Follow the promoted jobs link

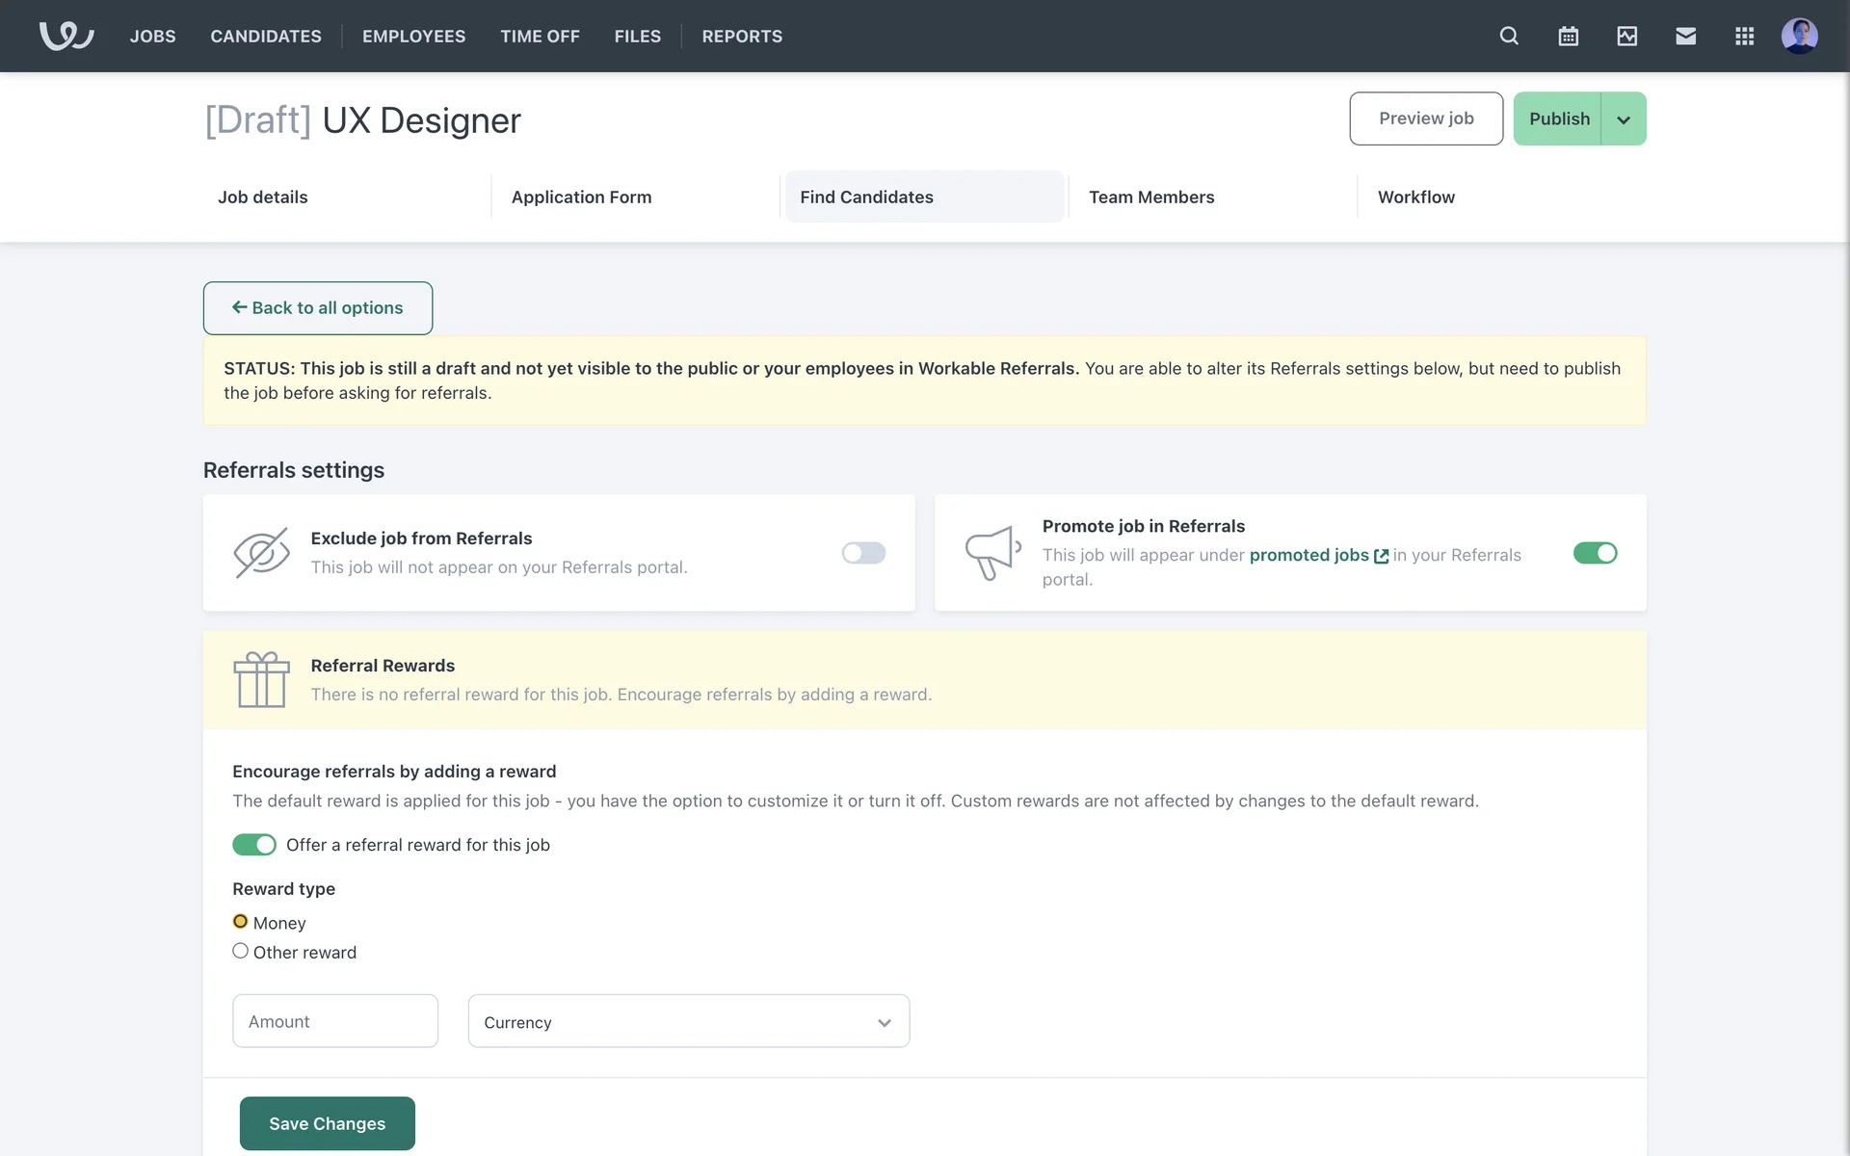click(x=1308, y=555)
